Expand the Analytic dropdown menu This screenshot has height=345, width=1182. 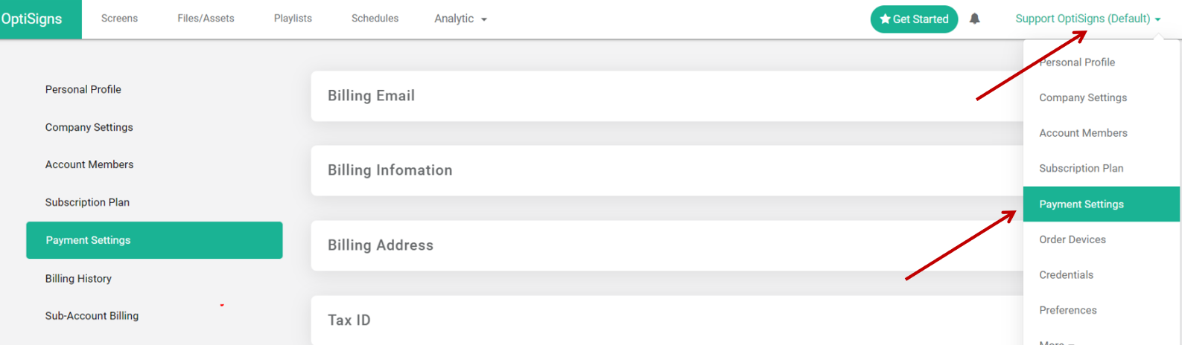point(460,19)
